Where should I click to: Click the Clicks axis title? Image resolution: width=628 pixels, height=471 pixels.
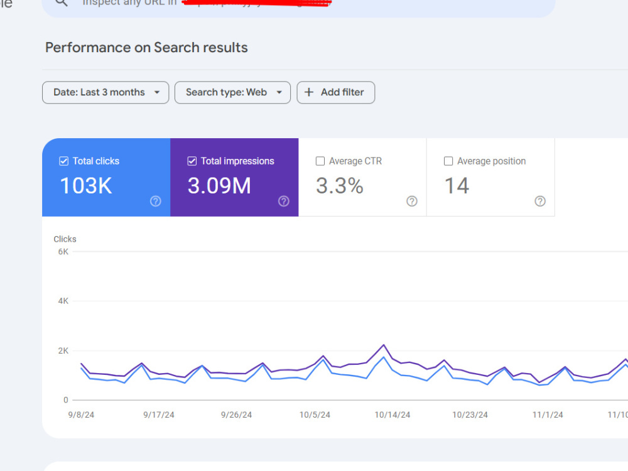(65, 239)
